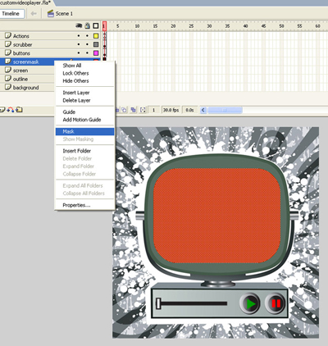Click the outline layer page icon
The height and width of the screenshot is (346, 328).
[x=8, y=79]
